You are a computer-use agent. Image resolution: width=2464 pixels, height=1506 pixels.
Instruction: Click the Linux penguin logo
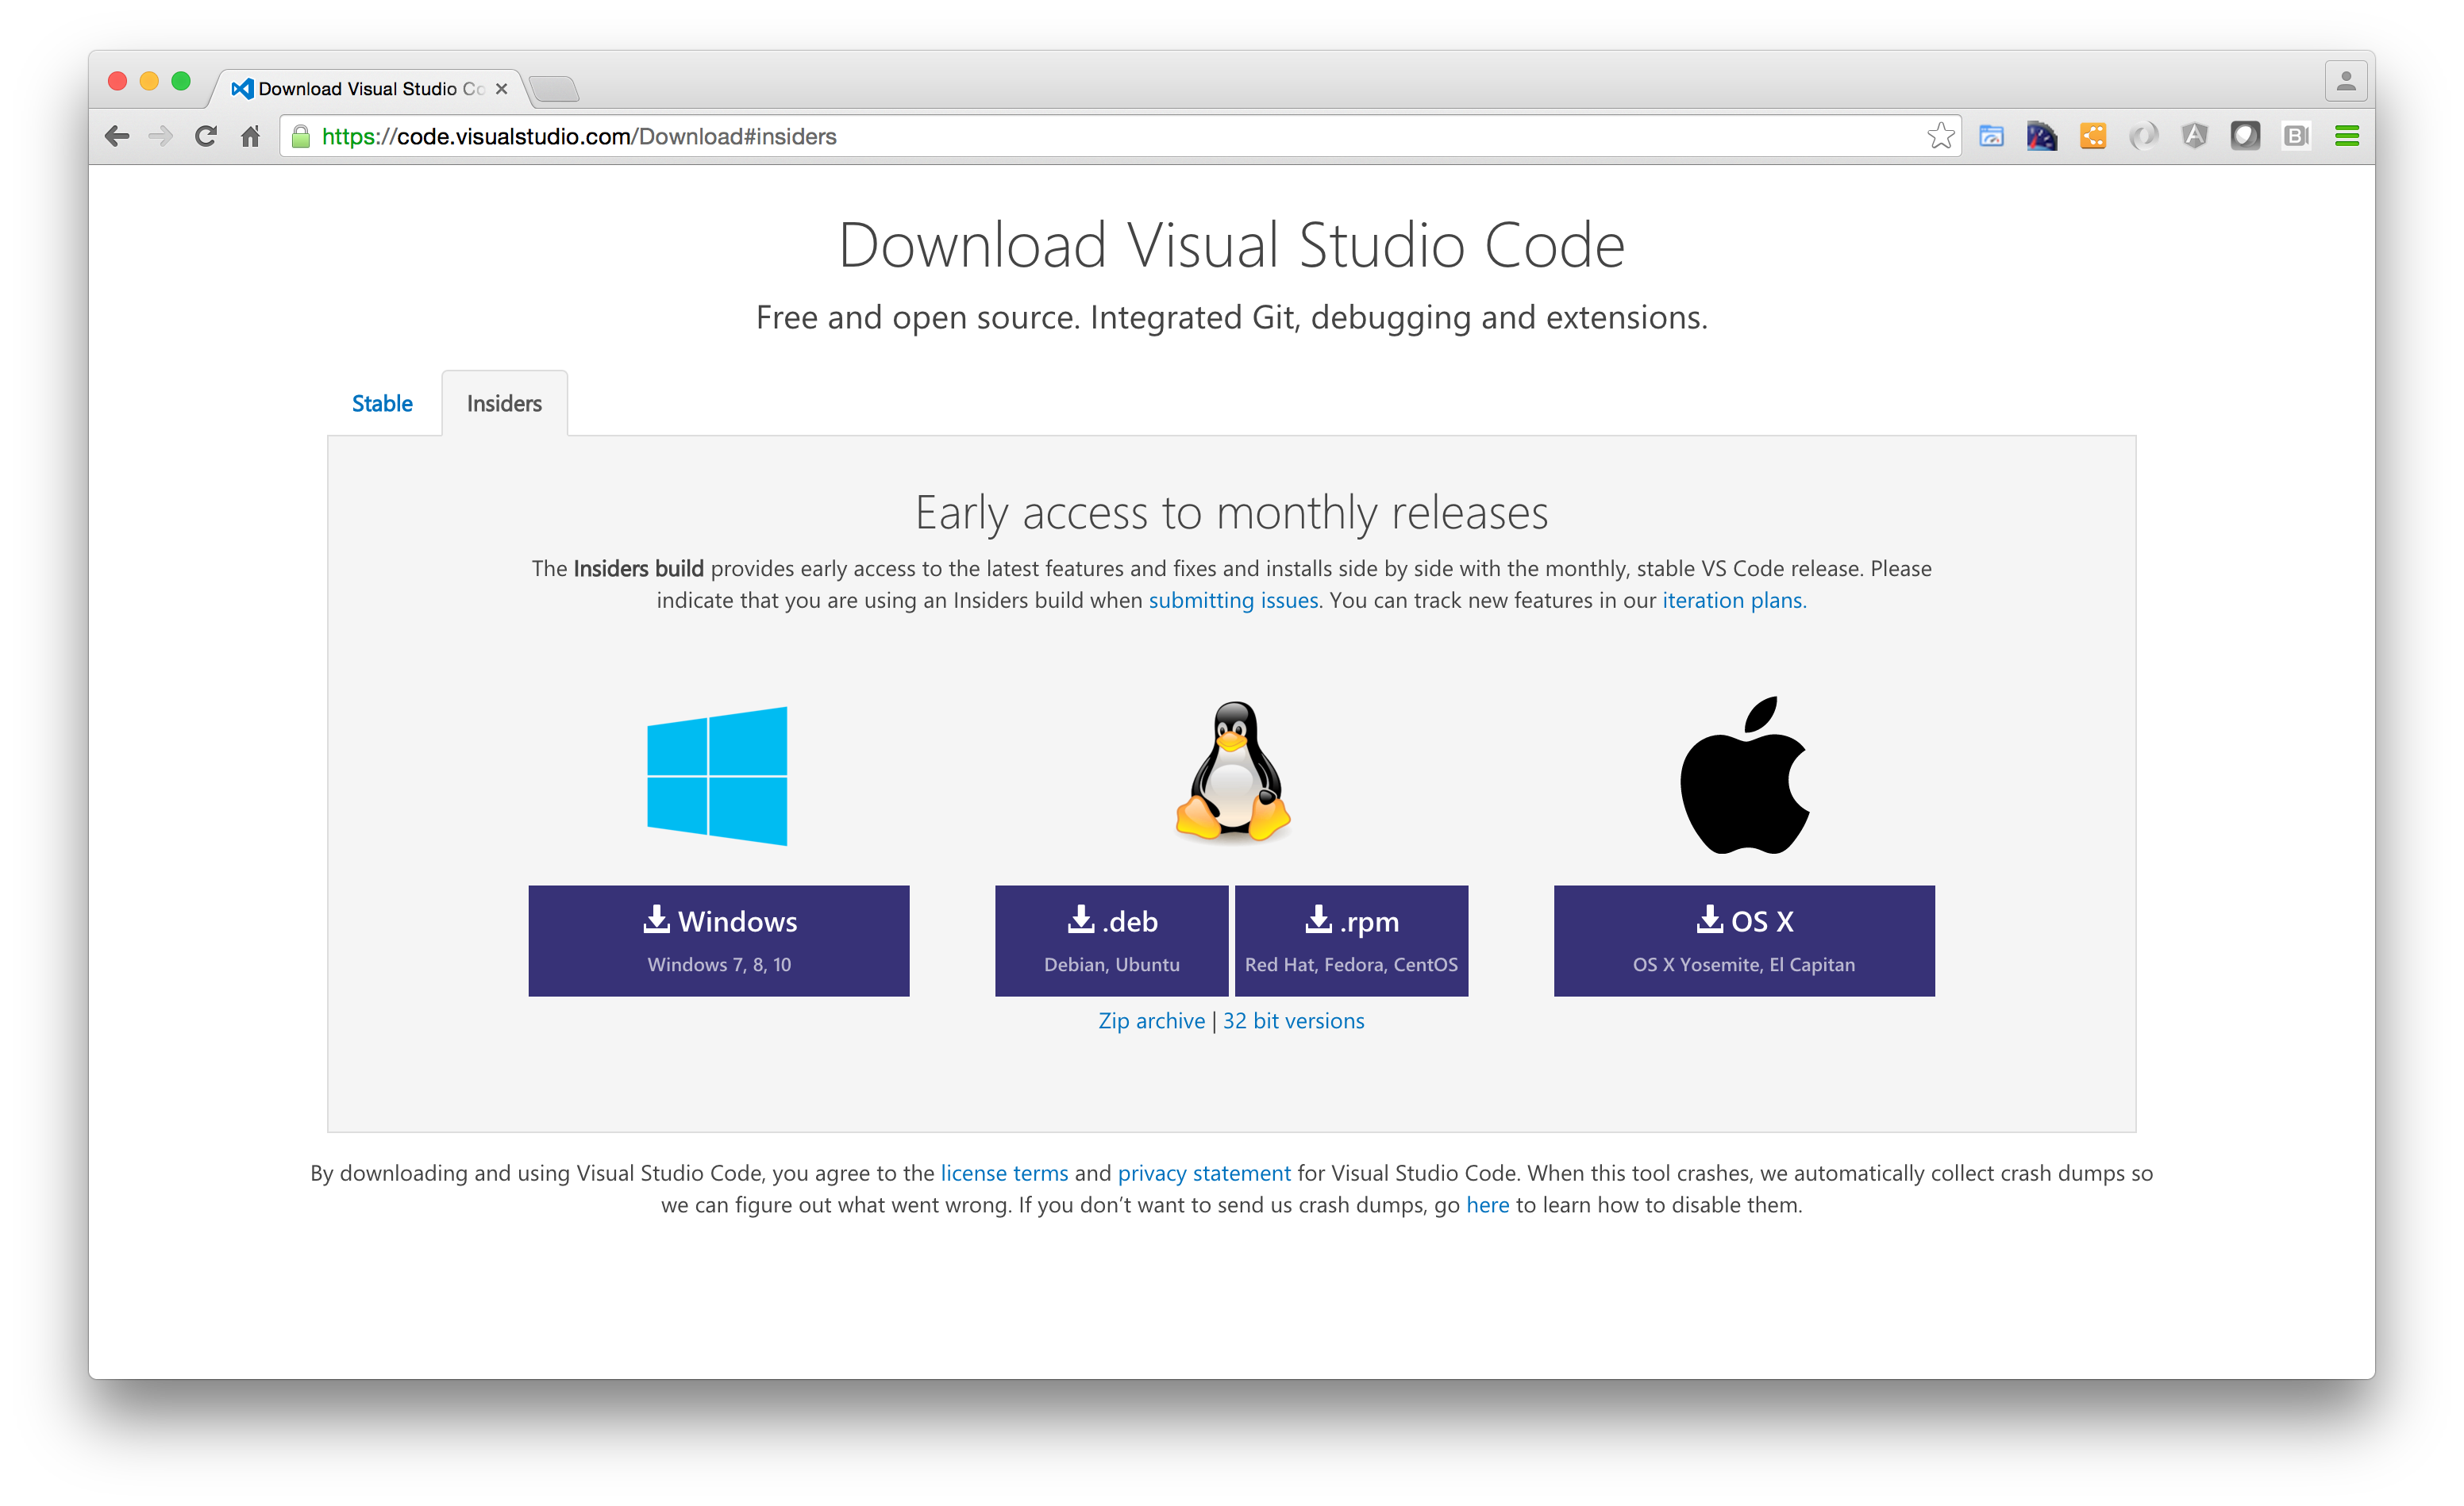pos(1232,773)
